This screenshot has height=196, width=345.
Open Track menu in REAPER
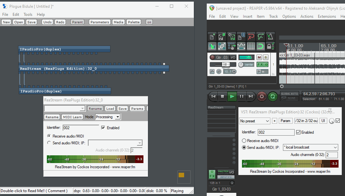coord(274,16)
